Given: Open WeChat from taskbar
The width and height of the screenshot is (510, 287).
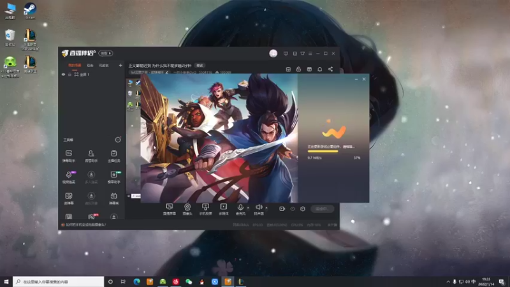Looking at the screenshot, I should [x=189, y=281].
